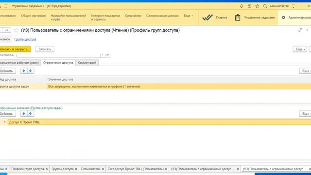Image resolution: width=311 pixels, height=175 pixels.
Task: Open the settings lines icon next to Администратор
Action: [x=294, y=6]
